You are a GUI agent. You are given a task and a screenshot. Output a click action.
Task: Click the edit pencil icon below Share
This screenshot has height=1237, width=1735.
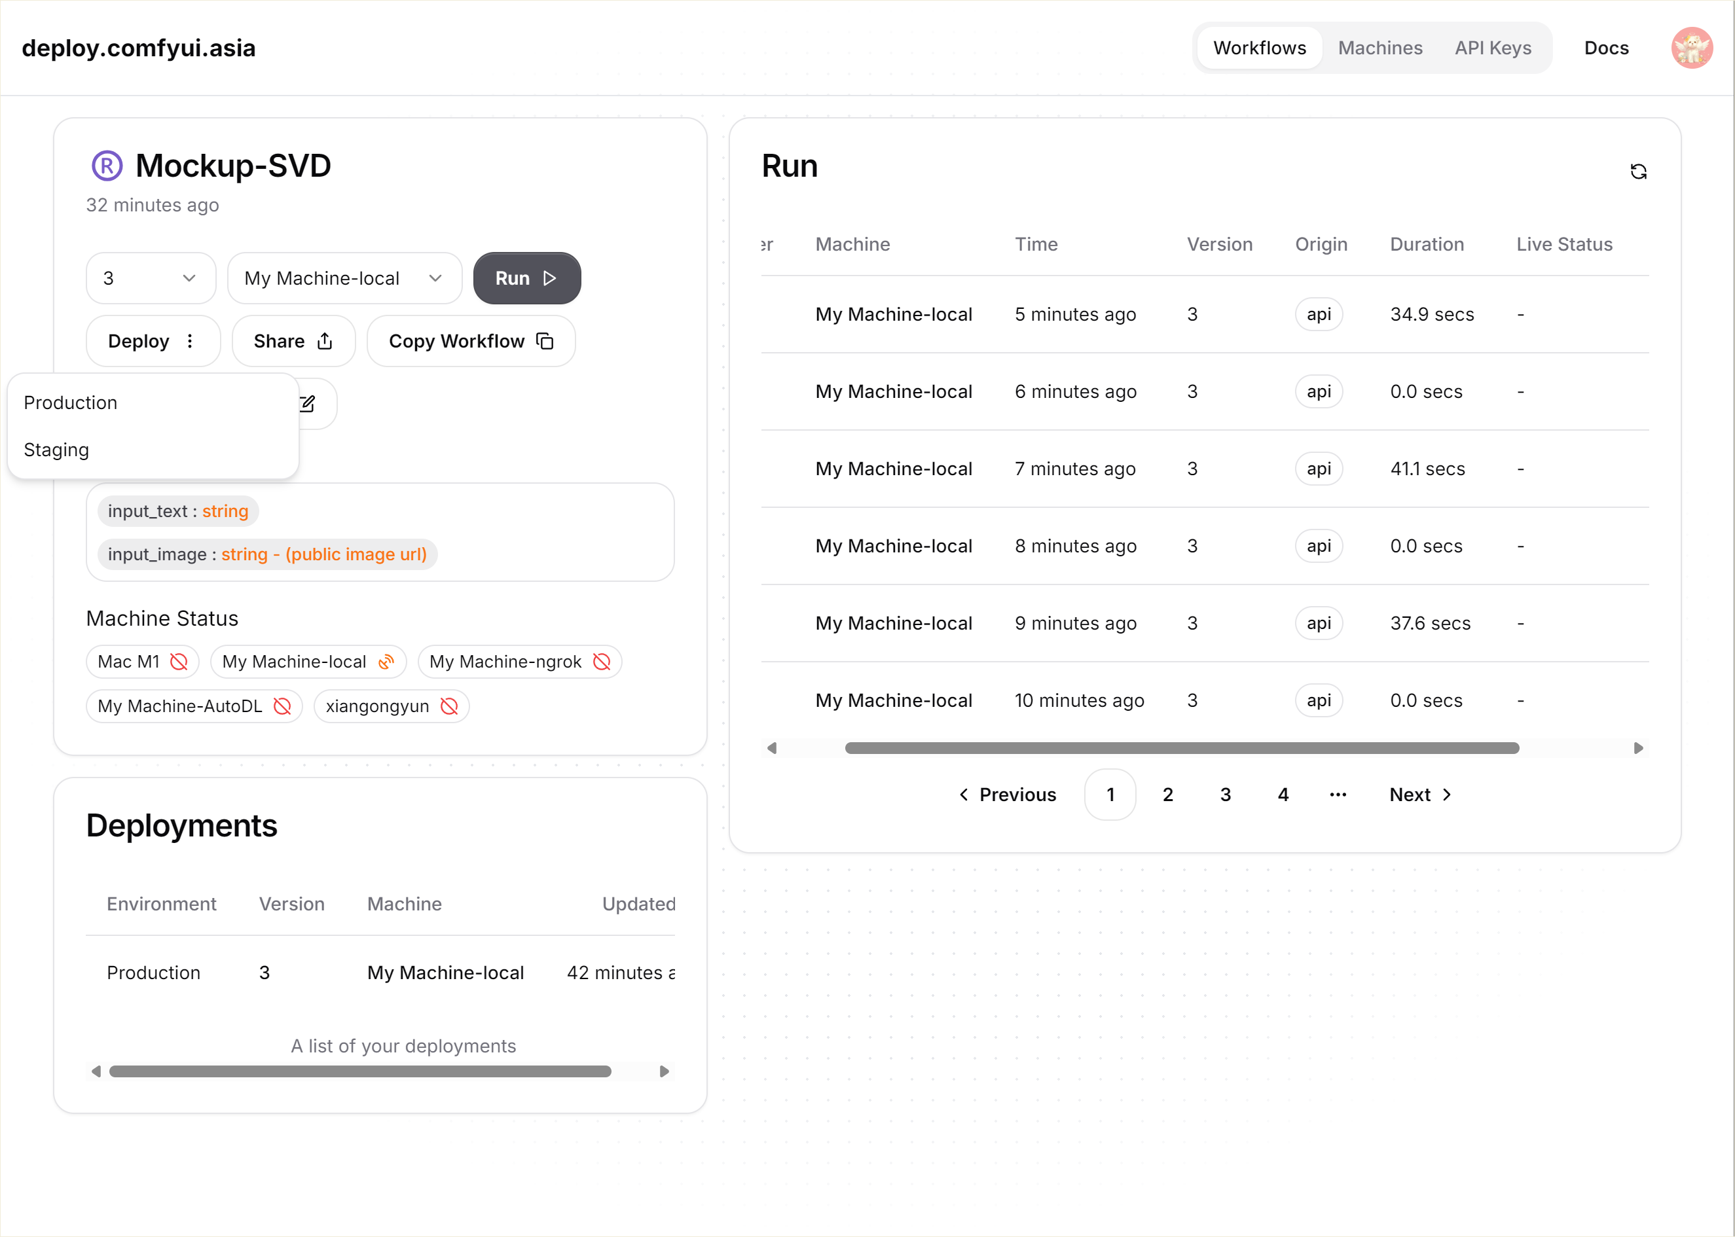(307, 404)
